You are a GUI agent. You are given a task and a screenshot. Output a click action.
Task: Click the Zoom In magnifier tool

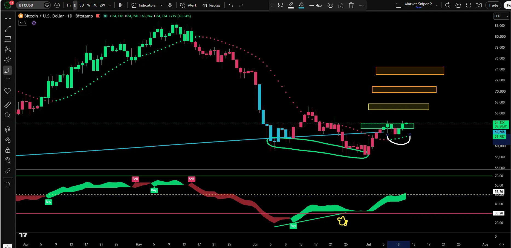click(8, 115)
